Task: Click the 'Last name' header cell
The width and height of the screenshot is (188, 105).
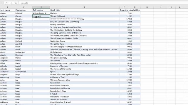Action: (x=8, y=10)
